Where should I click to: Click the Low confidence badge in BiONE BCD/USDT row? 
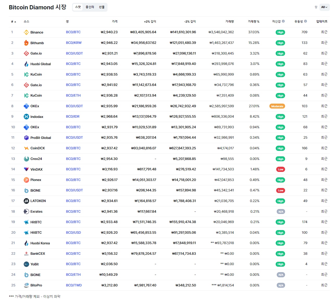[x=280, y=190]
